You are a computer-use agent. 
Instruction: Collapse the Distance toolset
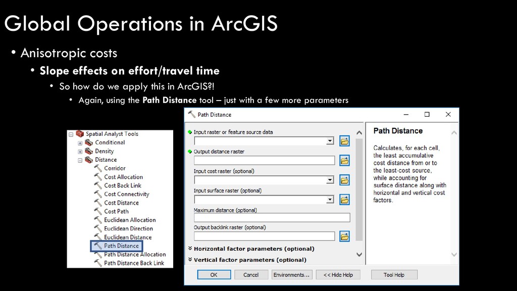(x=80, y=160)
